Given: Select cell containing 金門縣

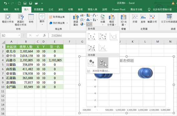Looking at the screenshot, I should click(x=11, y=87).
